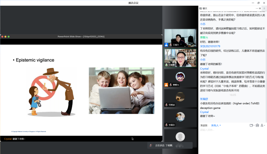Image resolution: width=267 pixels, height=154 pixels.
Task: Click orange person icon on 曹馨允's tile
Action: click(166, 85)
